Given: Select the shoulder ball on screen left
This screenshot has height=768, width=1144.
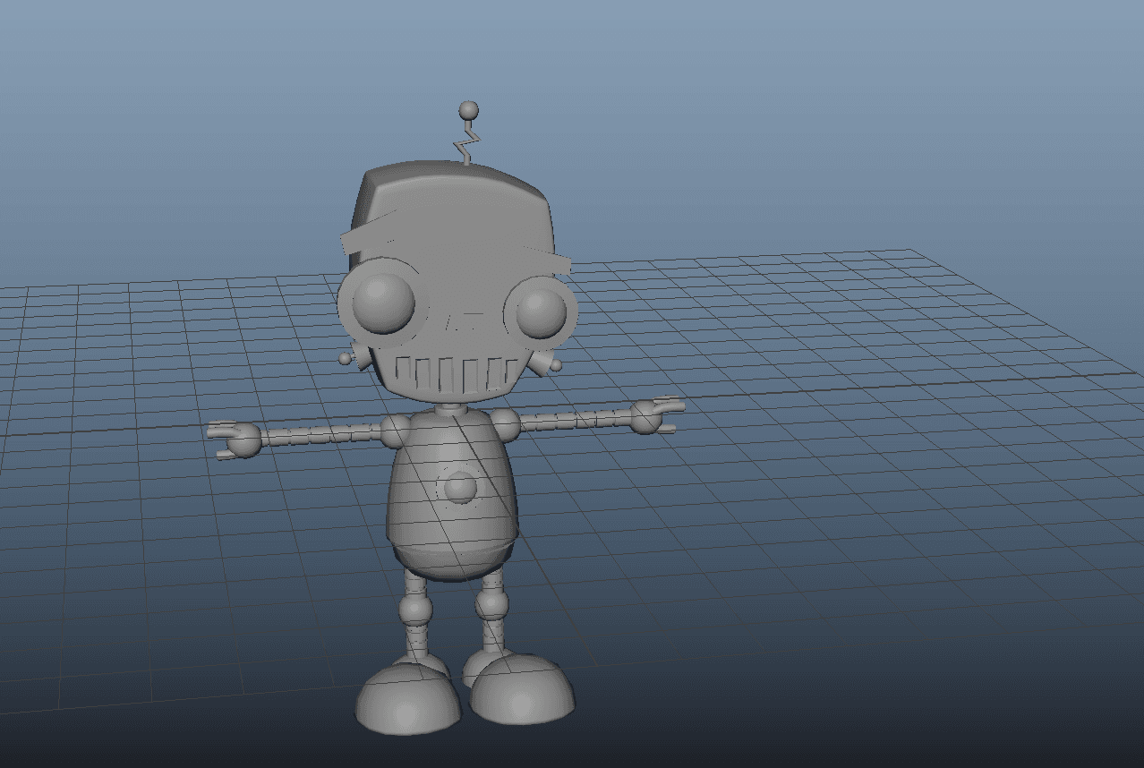Looking at the screenshot, I should pos(397,431).
